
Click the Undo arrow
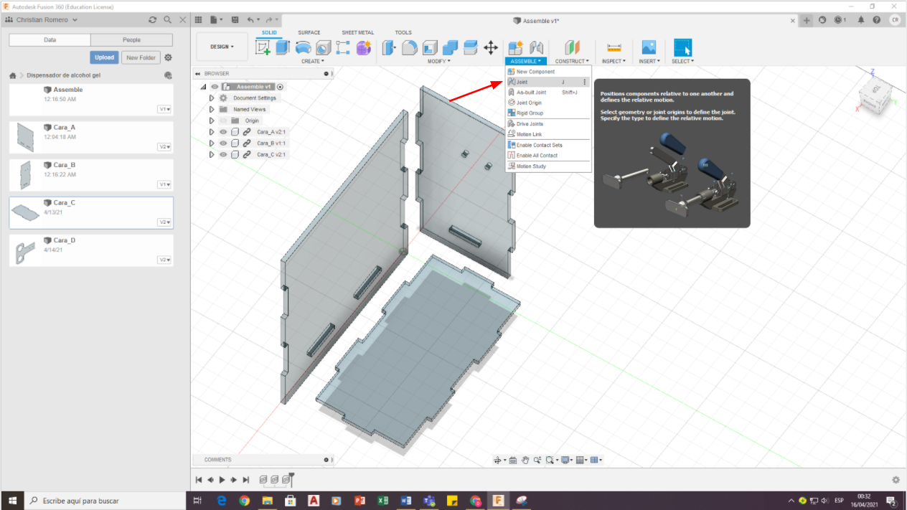coord(250,20)
